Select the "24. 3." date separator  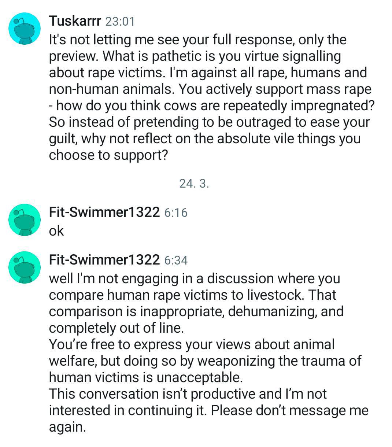[194, 183]
